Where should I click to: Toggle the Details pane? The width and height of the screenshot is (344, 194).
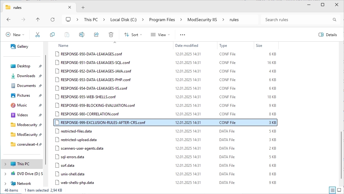[328, 35]
